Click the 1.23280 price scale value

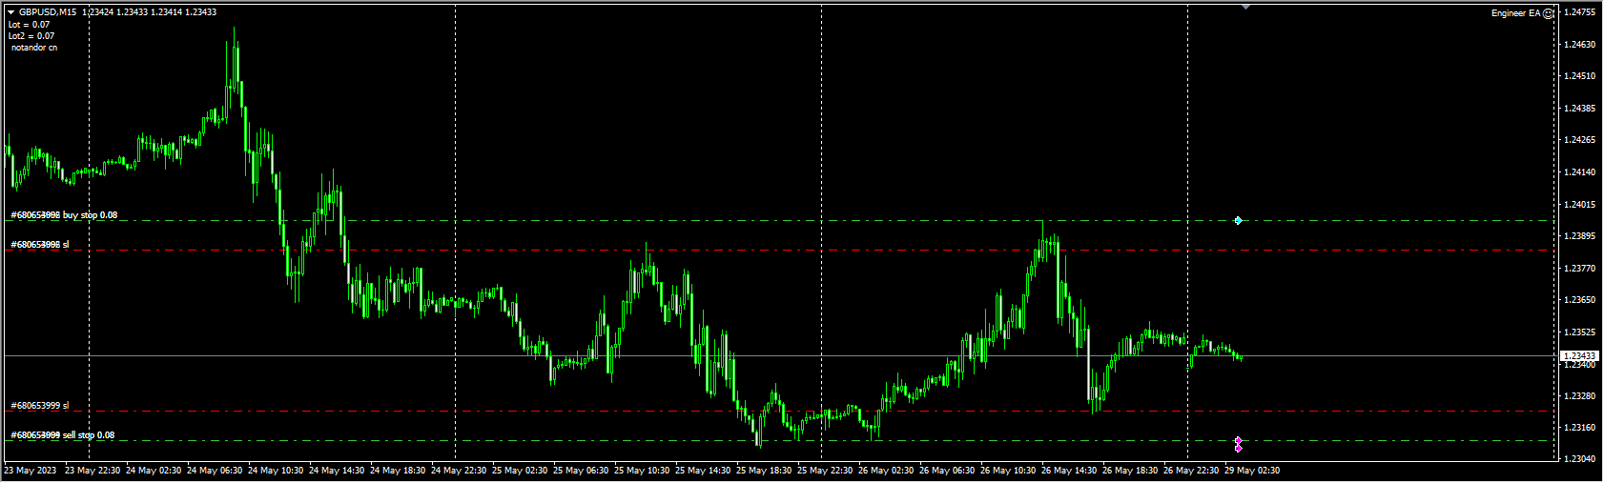(x=1580, y=396)
